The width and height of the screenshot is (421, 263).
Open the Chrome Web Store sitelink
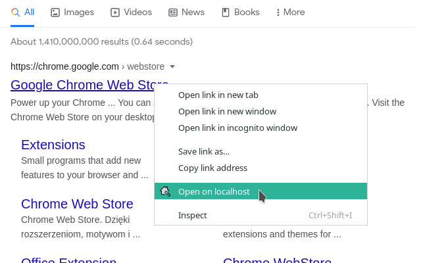coord(77,204)
